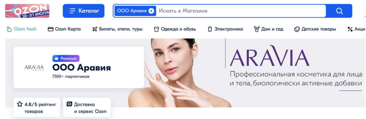Open Билеты, отели, туры section
Viewport: 366px width, 119px height.
pyautogui.click(x=117, y=29)
